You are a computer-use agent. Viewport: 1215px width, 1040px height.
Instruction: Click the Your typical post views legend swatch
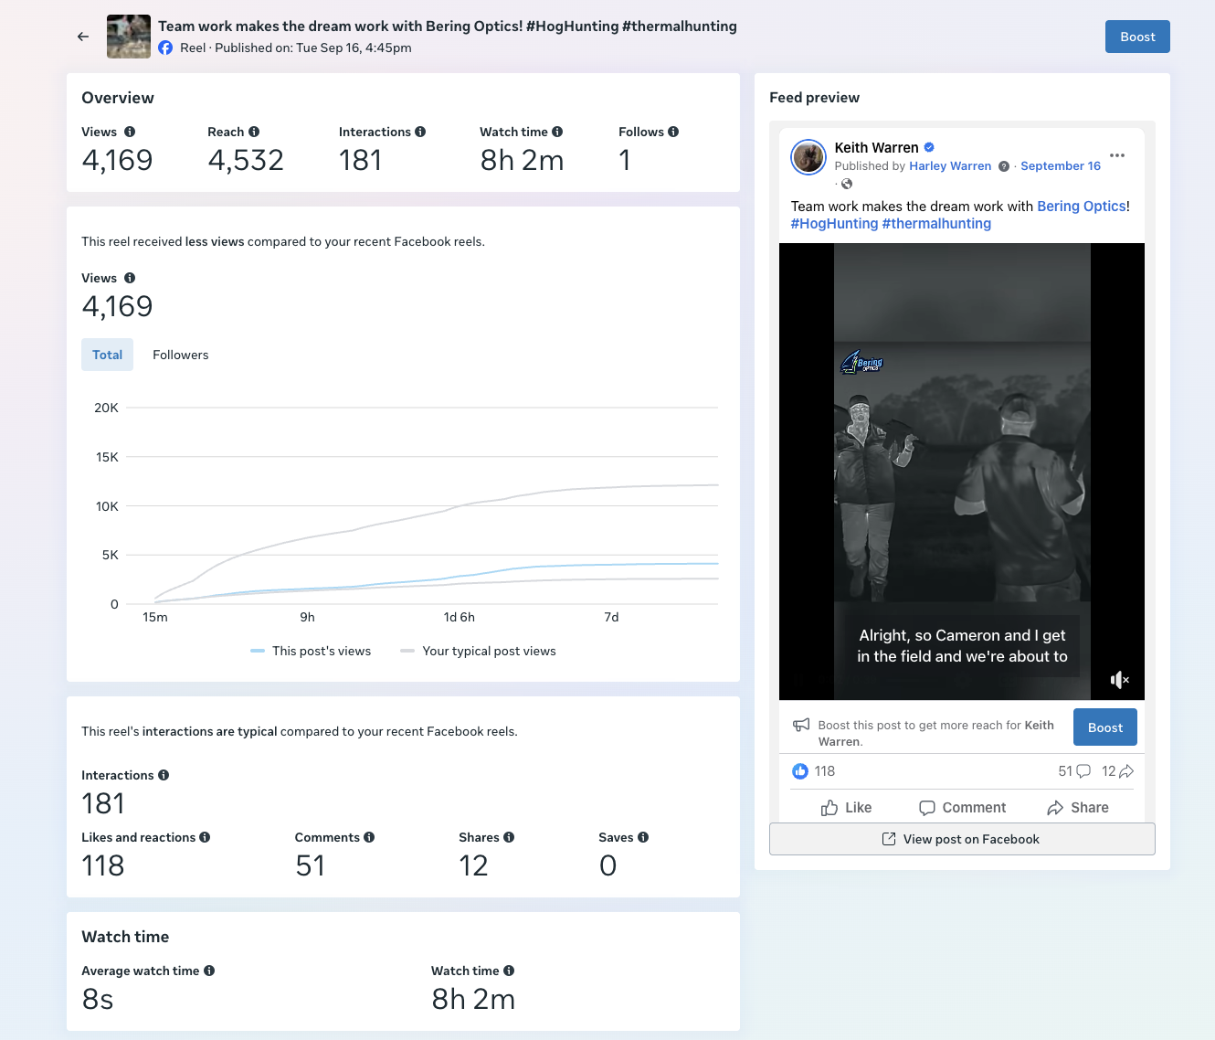pyautogui.click(x=407, y=652)
